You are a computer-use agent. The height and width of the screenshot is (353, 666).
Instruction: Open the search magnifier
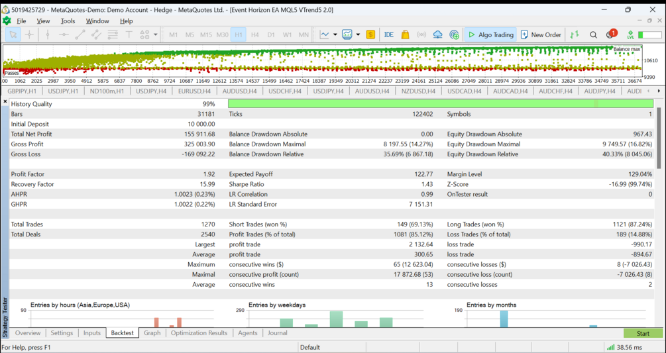point(593,35)
